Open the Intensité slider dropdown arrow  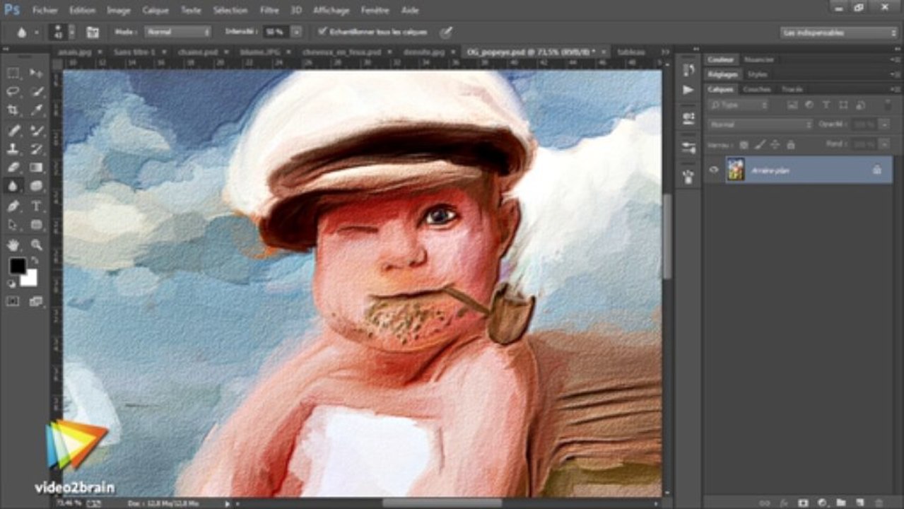tap(297, 32)
